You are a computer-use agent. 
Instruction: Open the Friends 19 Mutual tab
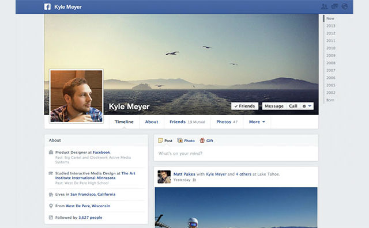(x=187, y=121)
